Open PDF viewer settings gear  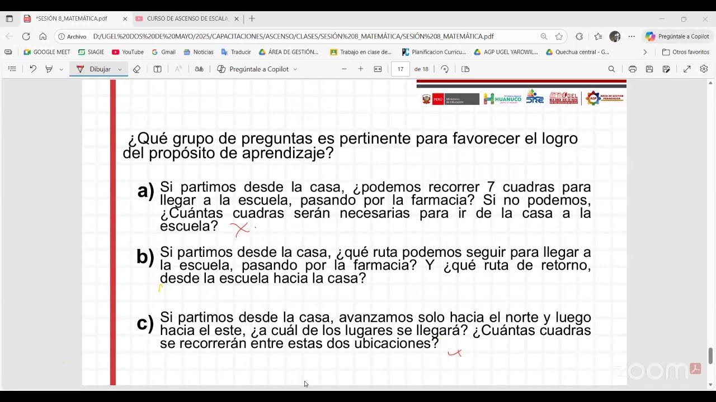coord(704,69)
